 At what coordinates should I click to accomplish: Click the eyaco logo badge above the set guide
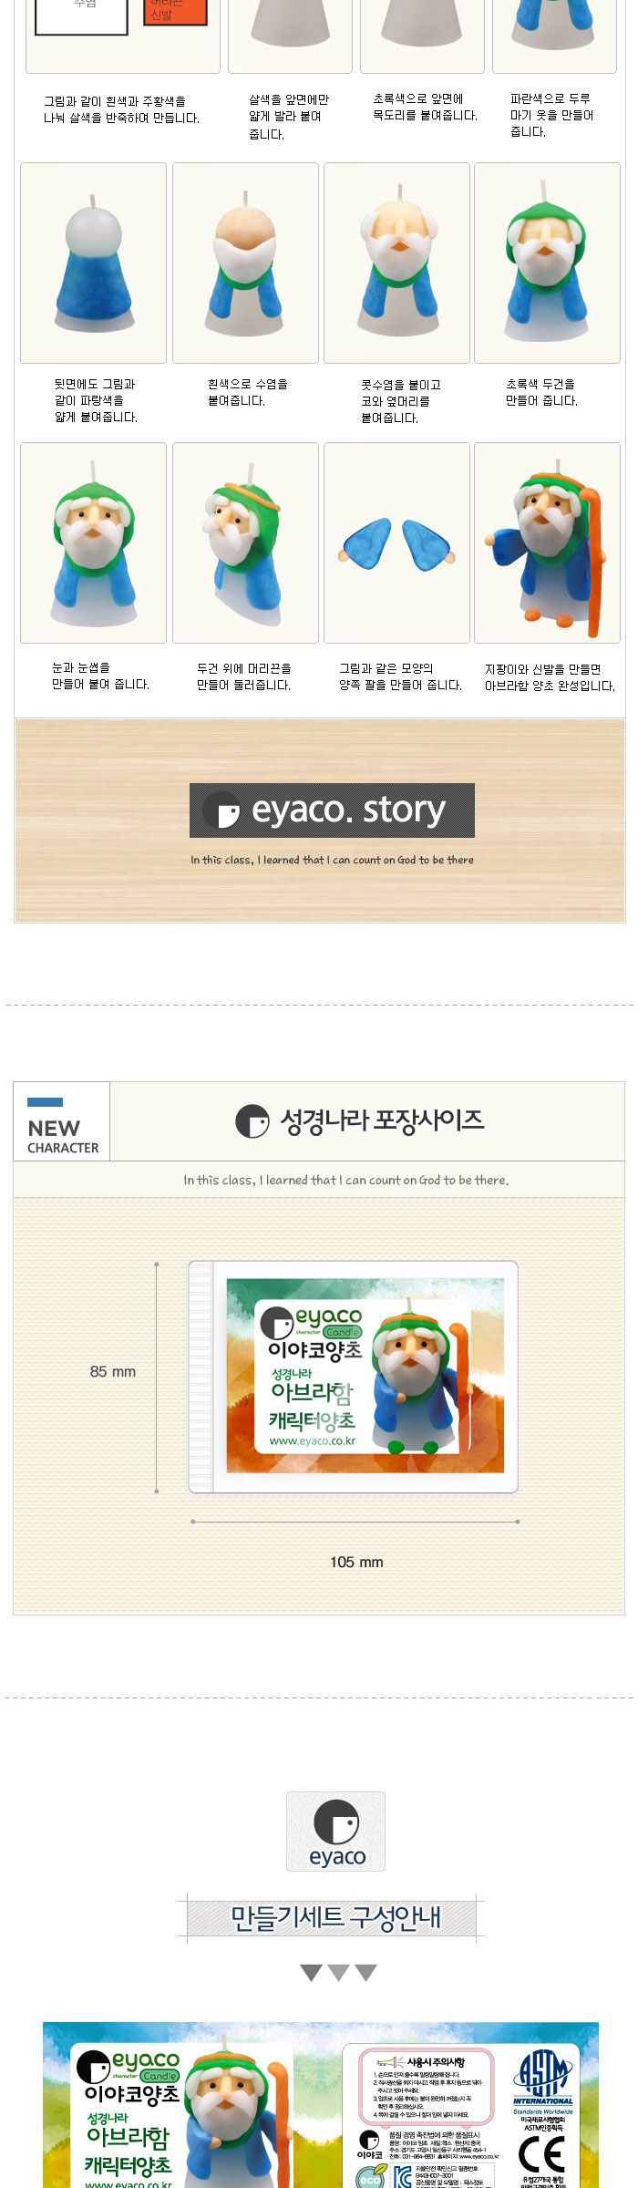[x=335, y=1832]
